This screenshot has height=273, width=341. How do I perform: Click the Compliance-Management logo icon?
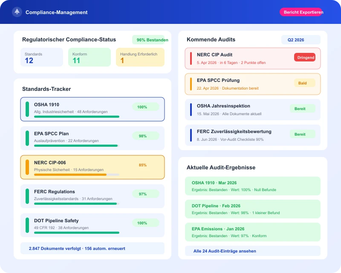point(17,12)
